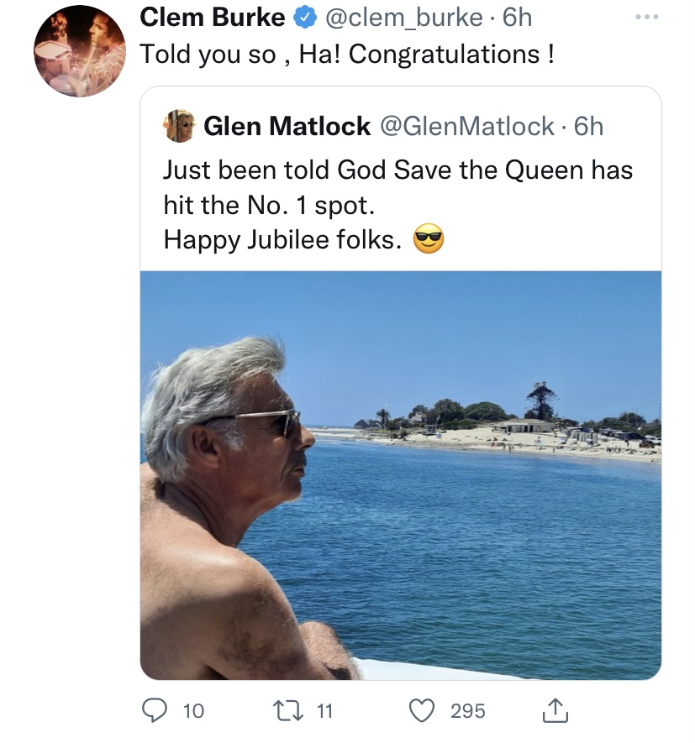Click the retweet arrows icon
This screenshot has height=743, width=695.
pos(294,710)
